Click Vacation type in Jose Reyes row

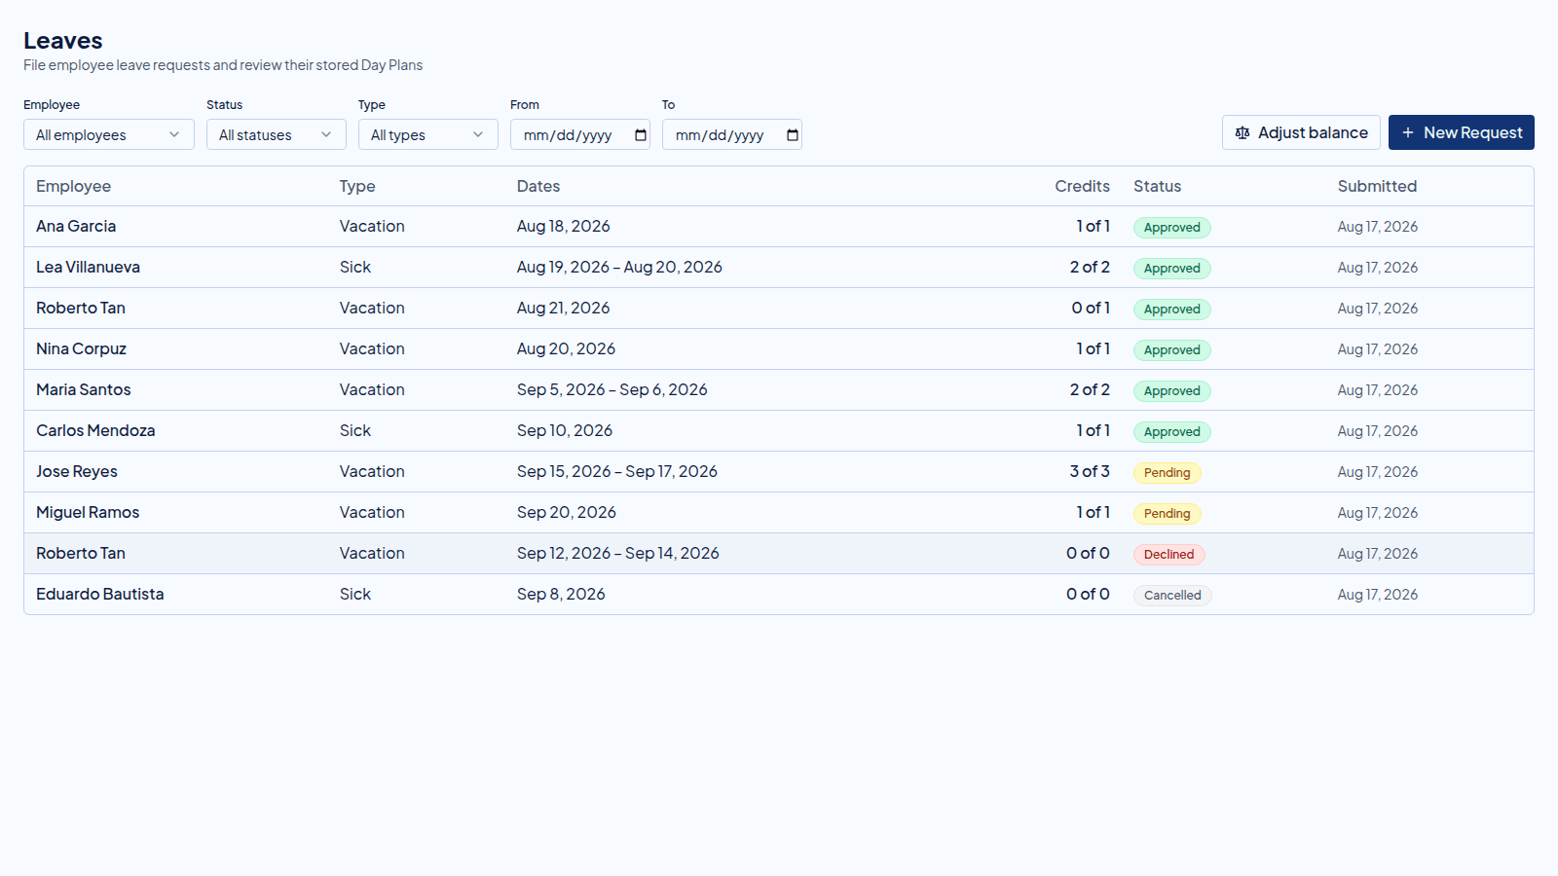coord(372,471)
